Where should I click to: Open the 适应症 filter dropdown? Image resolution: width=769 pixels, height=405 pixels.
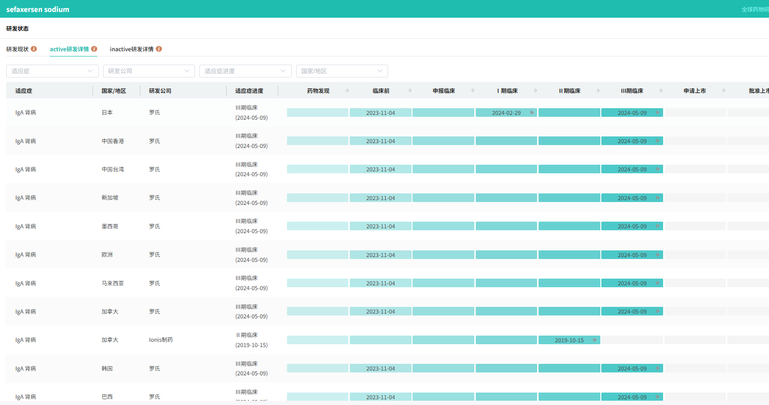[52, 71]
